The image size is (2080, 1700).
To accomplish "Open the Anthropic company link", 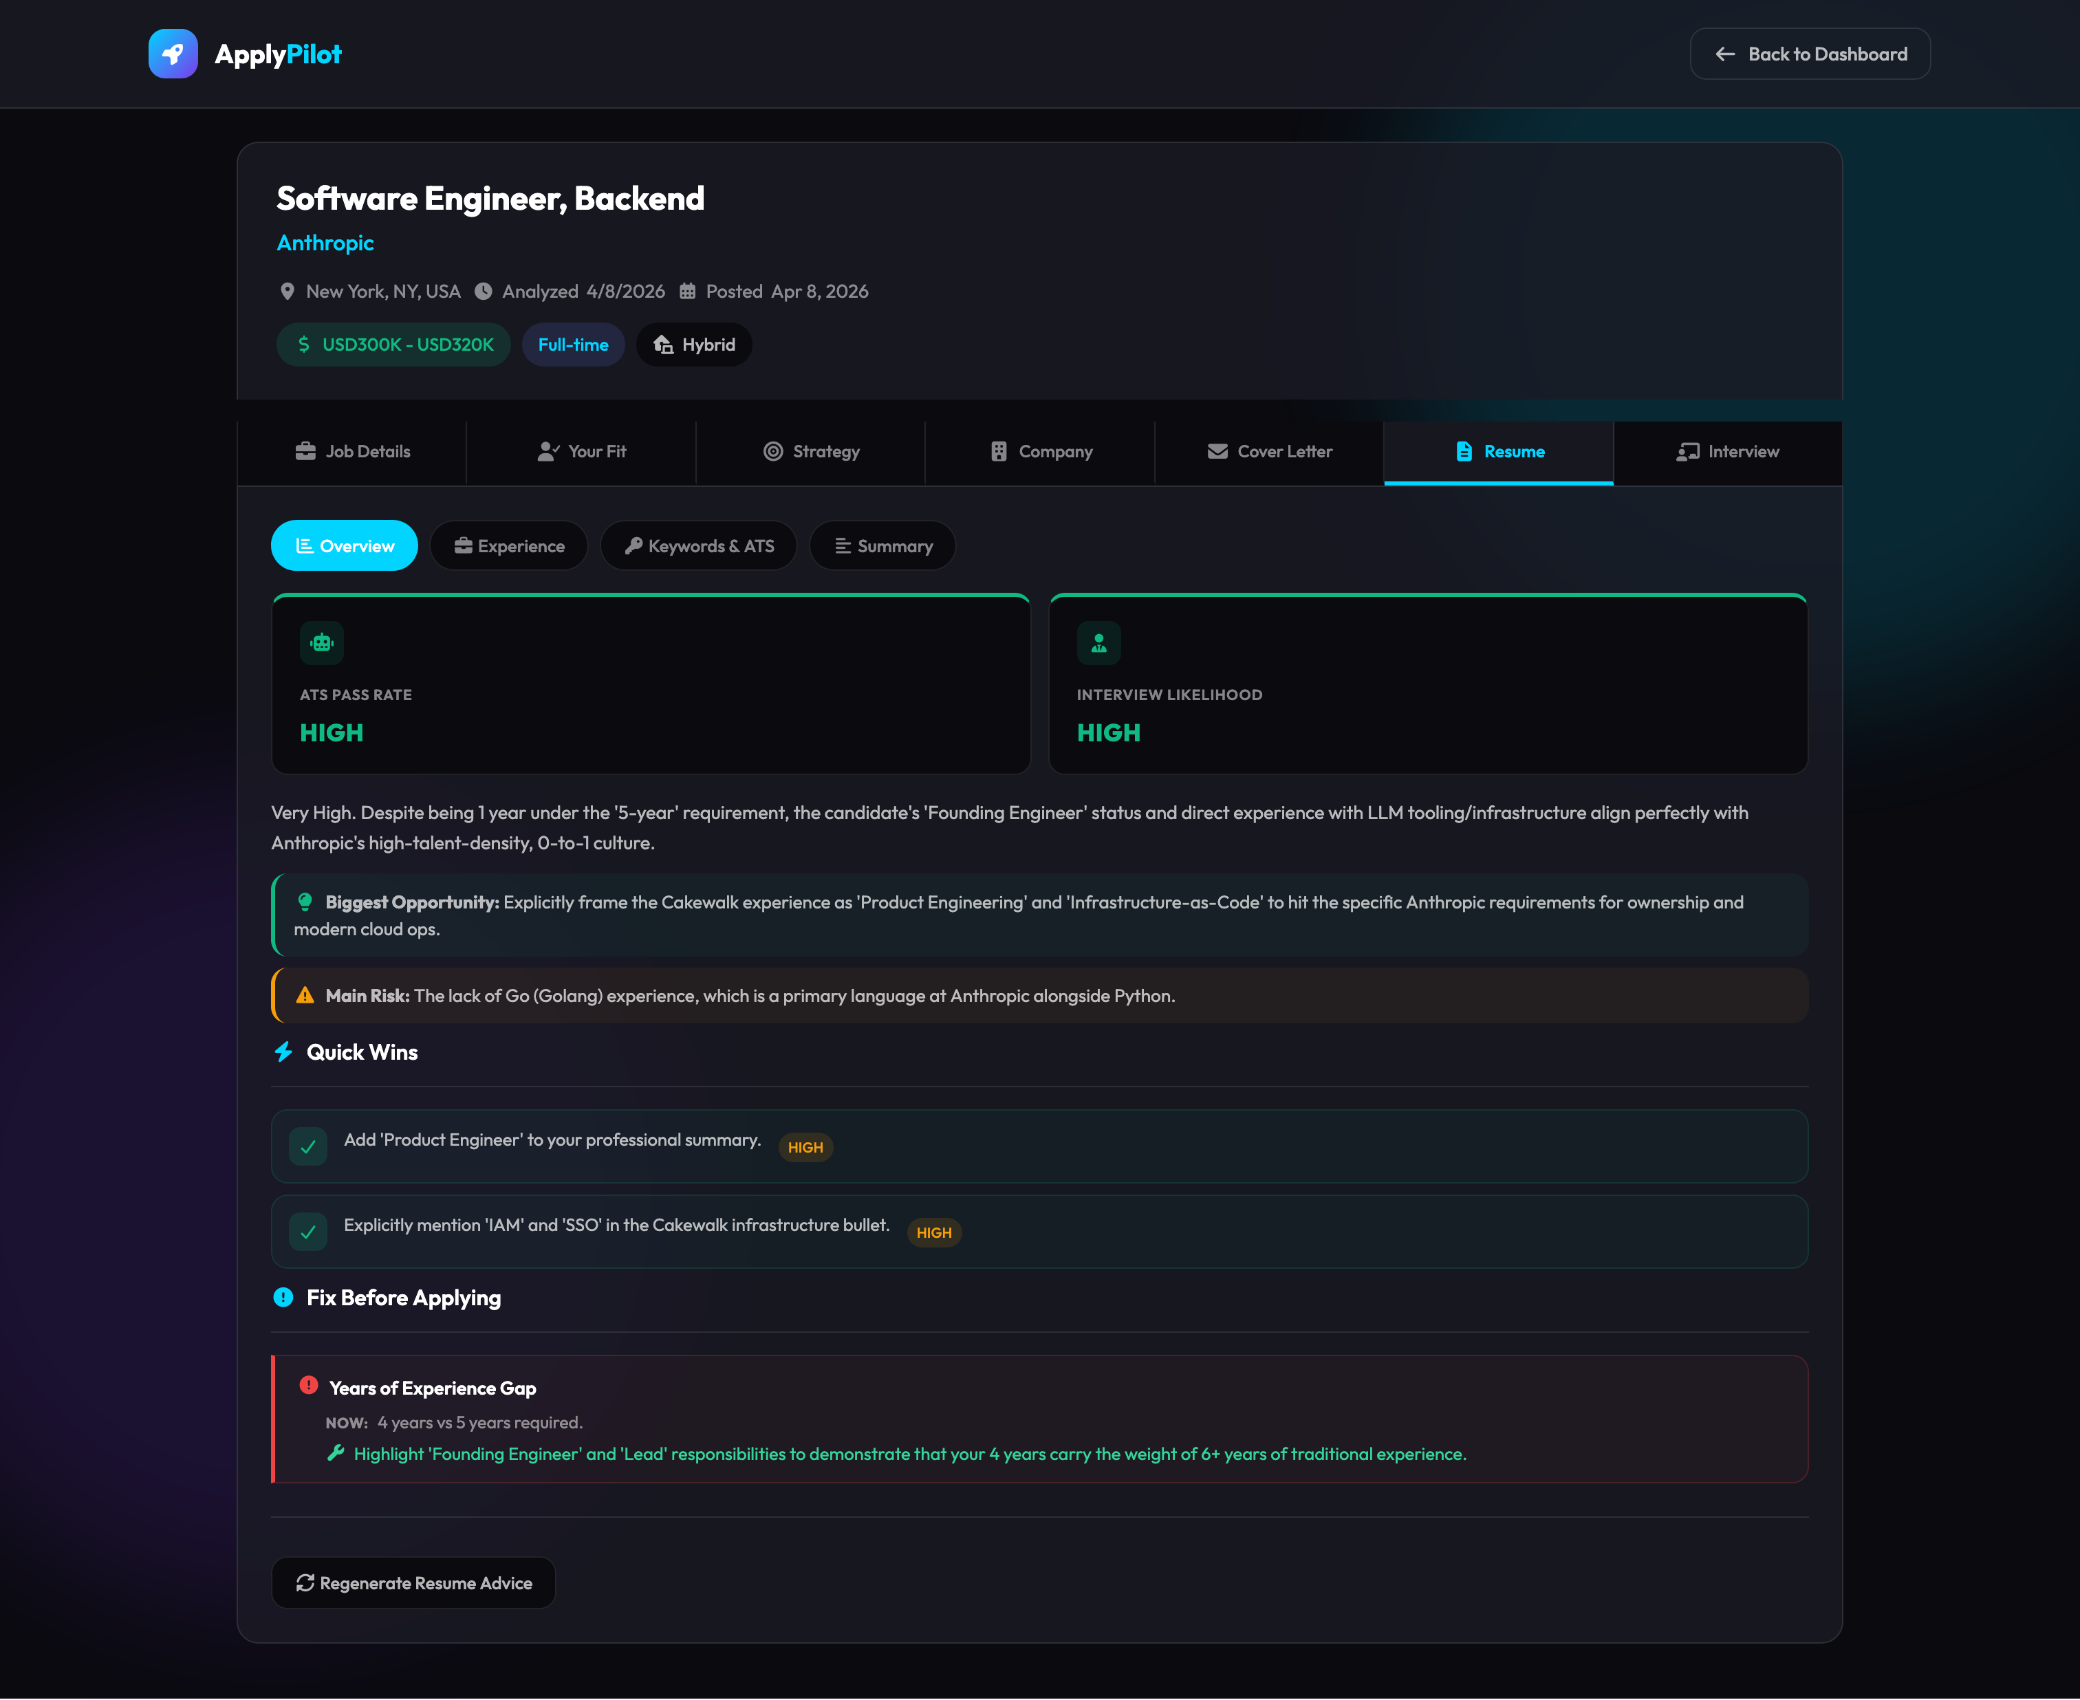I will (x=325, y=243).
